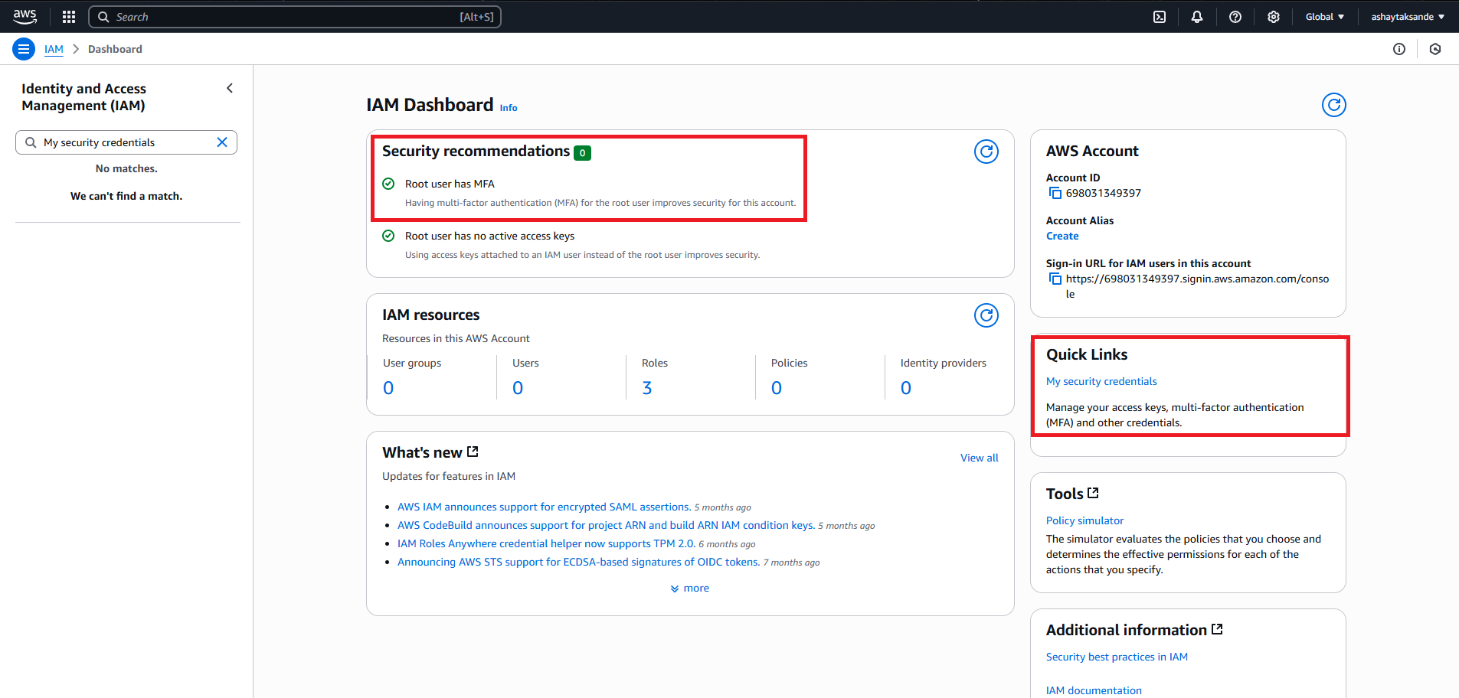This screenshot has width=1459, height=698.
Task: Open the Policies count
Action: [x=777, y=388]
